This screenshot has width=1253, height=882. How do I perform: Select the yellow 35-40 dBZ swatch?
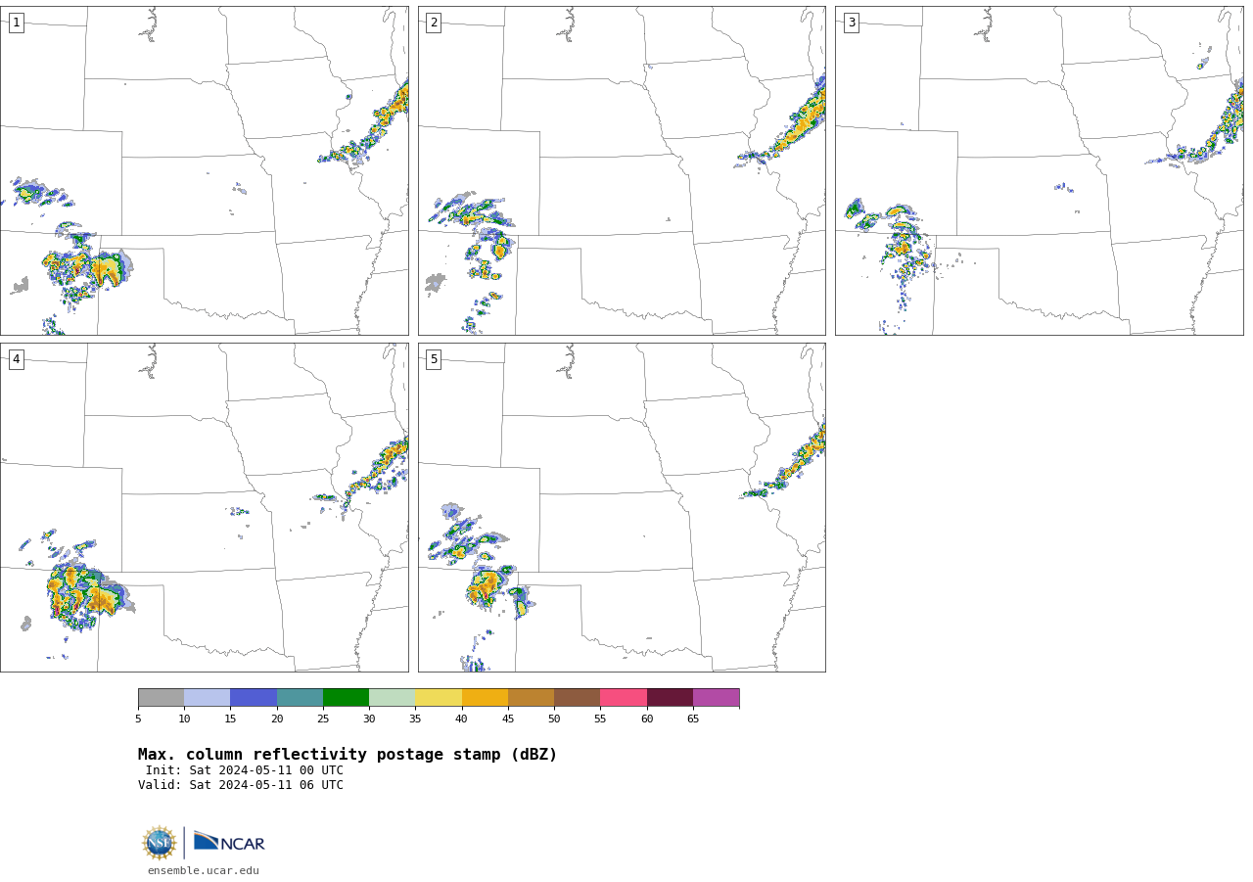coord(439,698)
